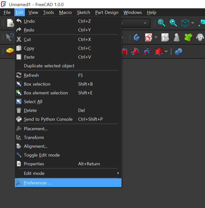Open the Macro menu
Viewport: 205px width, 208px height.
(x=65, y=12)
